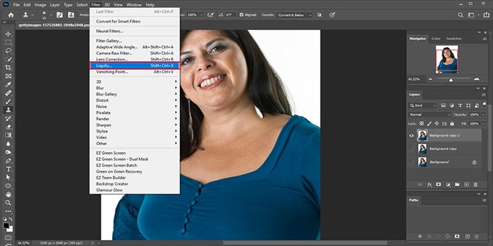Click the Share icon in the top right
Viewport: 493px width, 246px height.
click(x=487, y=15)
